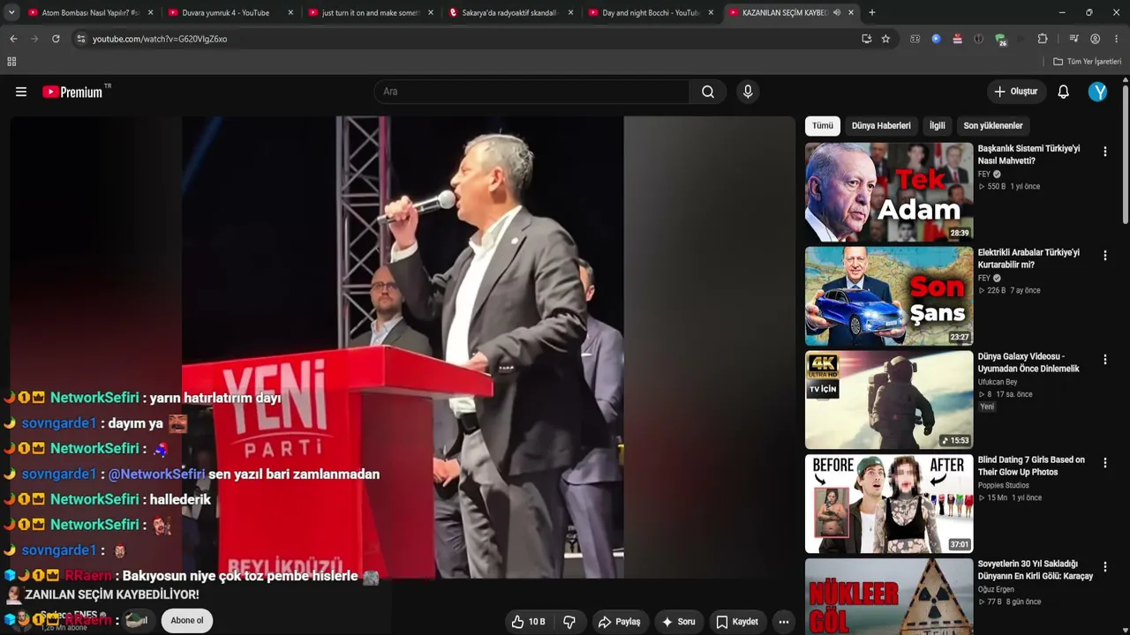Open the 4K astronaut galaxy thumbnail

coord(889,400)
